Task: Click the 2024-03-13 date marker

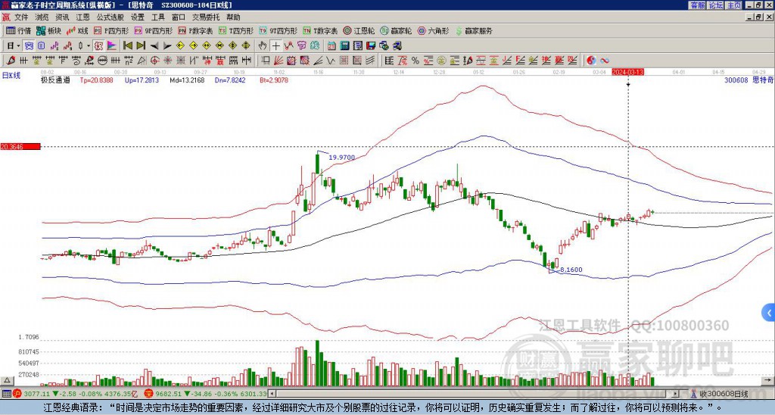Action: point(627,72)
